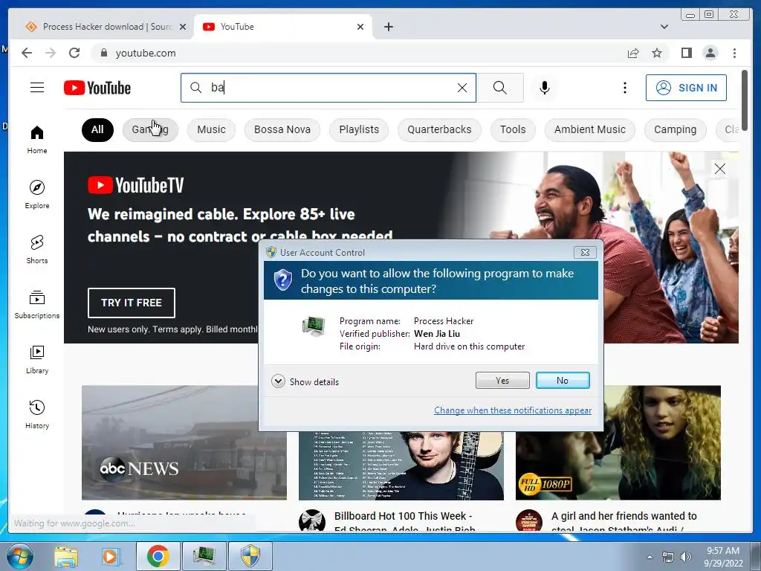Click the address bar showing youtube.com
Viewport: 761px width, 571px height.
point(359,53)
